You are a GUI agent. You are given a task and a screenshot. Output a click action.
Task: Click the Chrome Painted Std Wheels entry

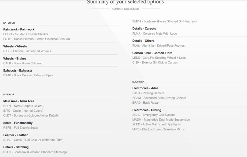tap(27, 51)
